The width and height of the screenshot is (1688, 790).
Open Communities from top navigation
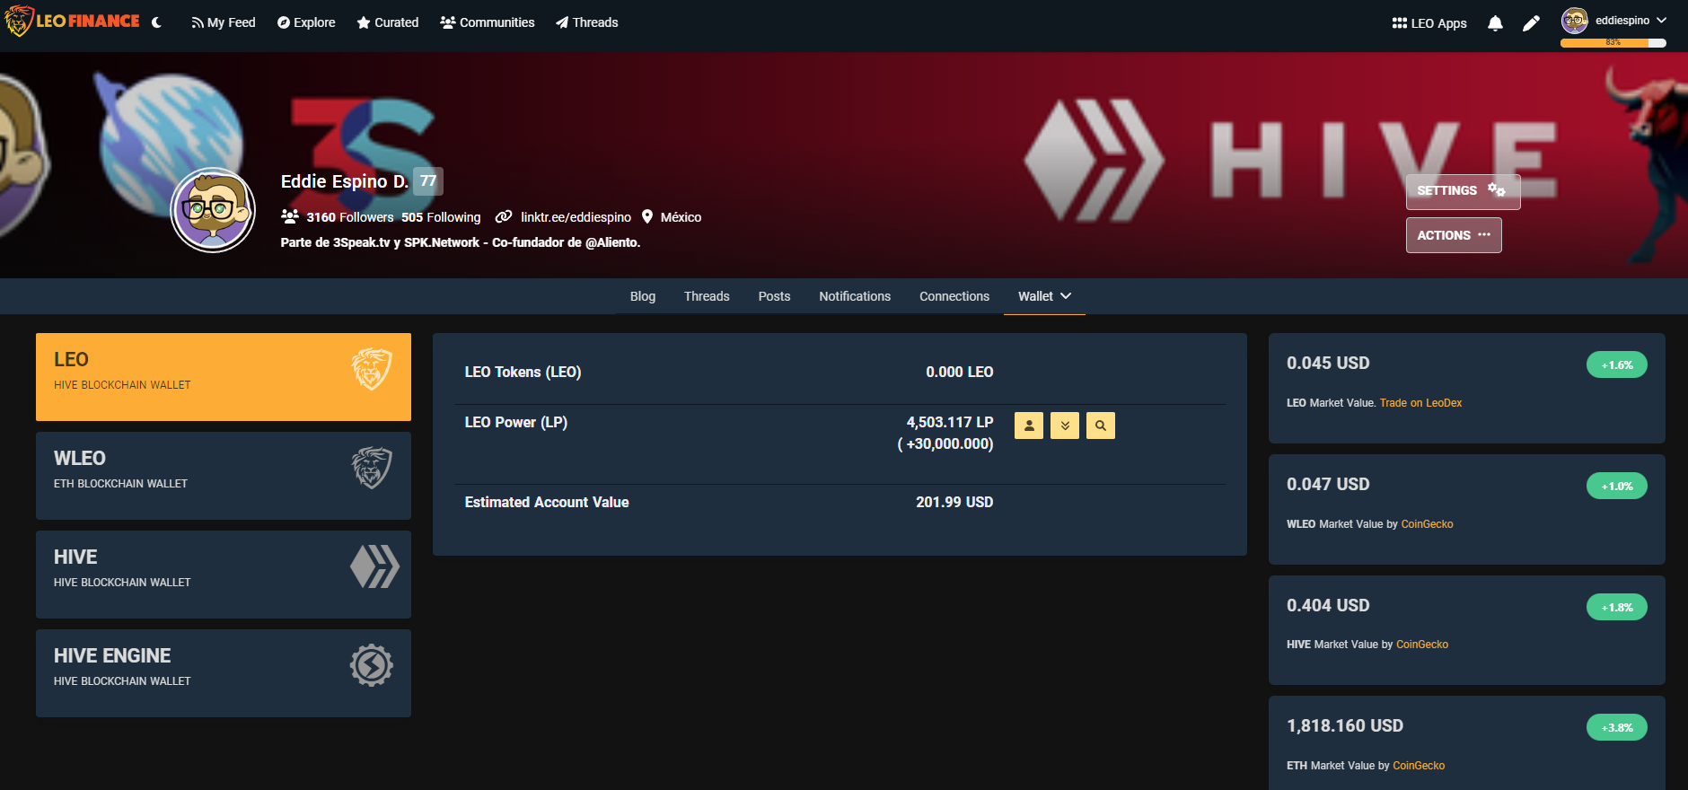(x=488, y=22)
